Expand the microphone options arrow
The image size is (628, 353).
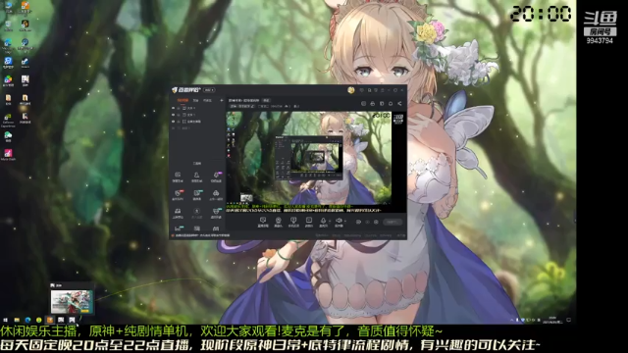[x=330, y=221]
